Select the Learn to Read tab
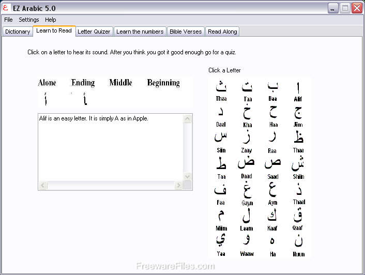365x275 pixels. (54, 30)
